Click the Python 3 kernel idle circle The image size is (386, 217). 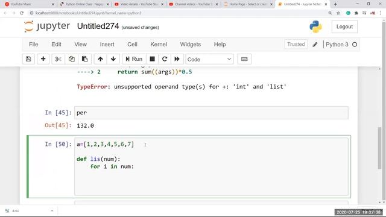[355, 45]
